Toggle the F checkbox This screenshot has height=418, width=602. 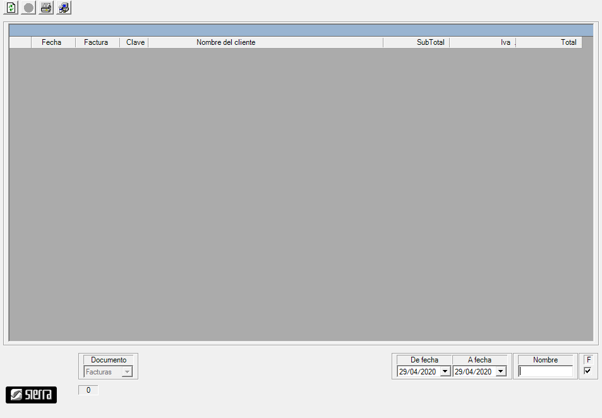tap(588, 371)
